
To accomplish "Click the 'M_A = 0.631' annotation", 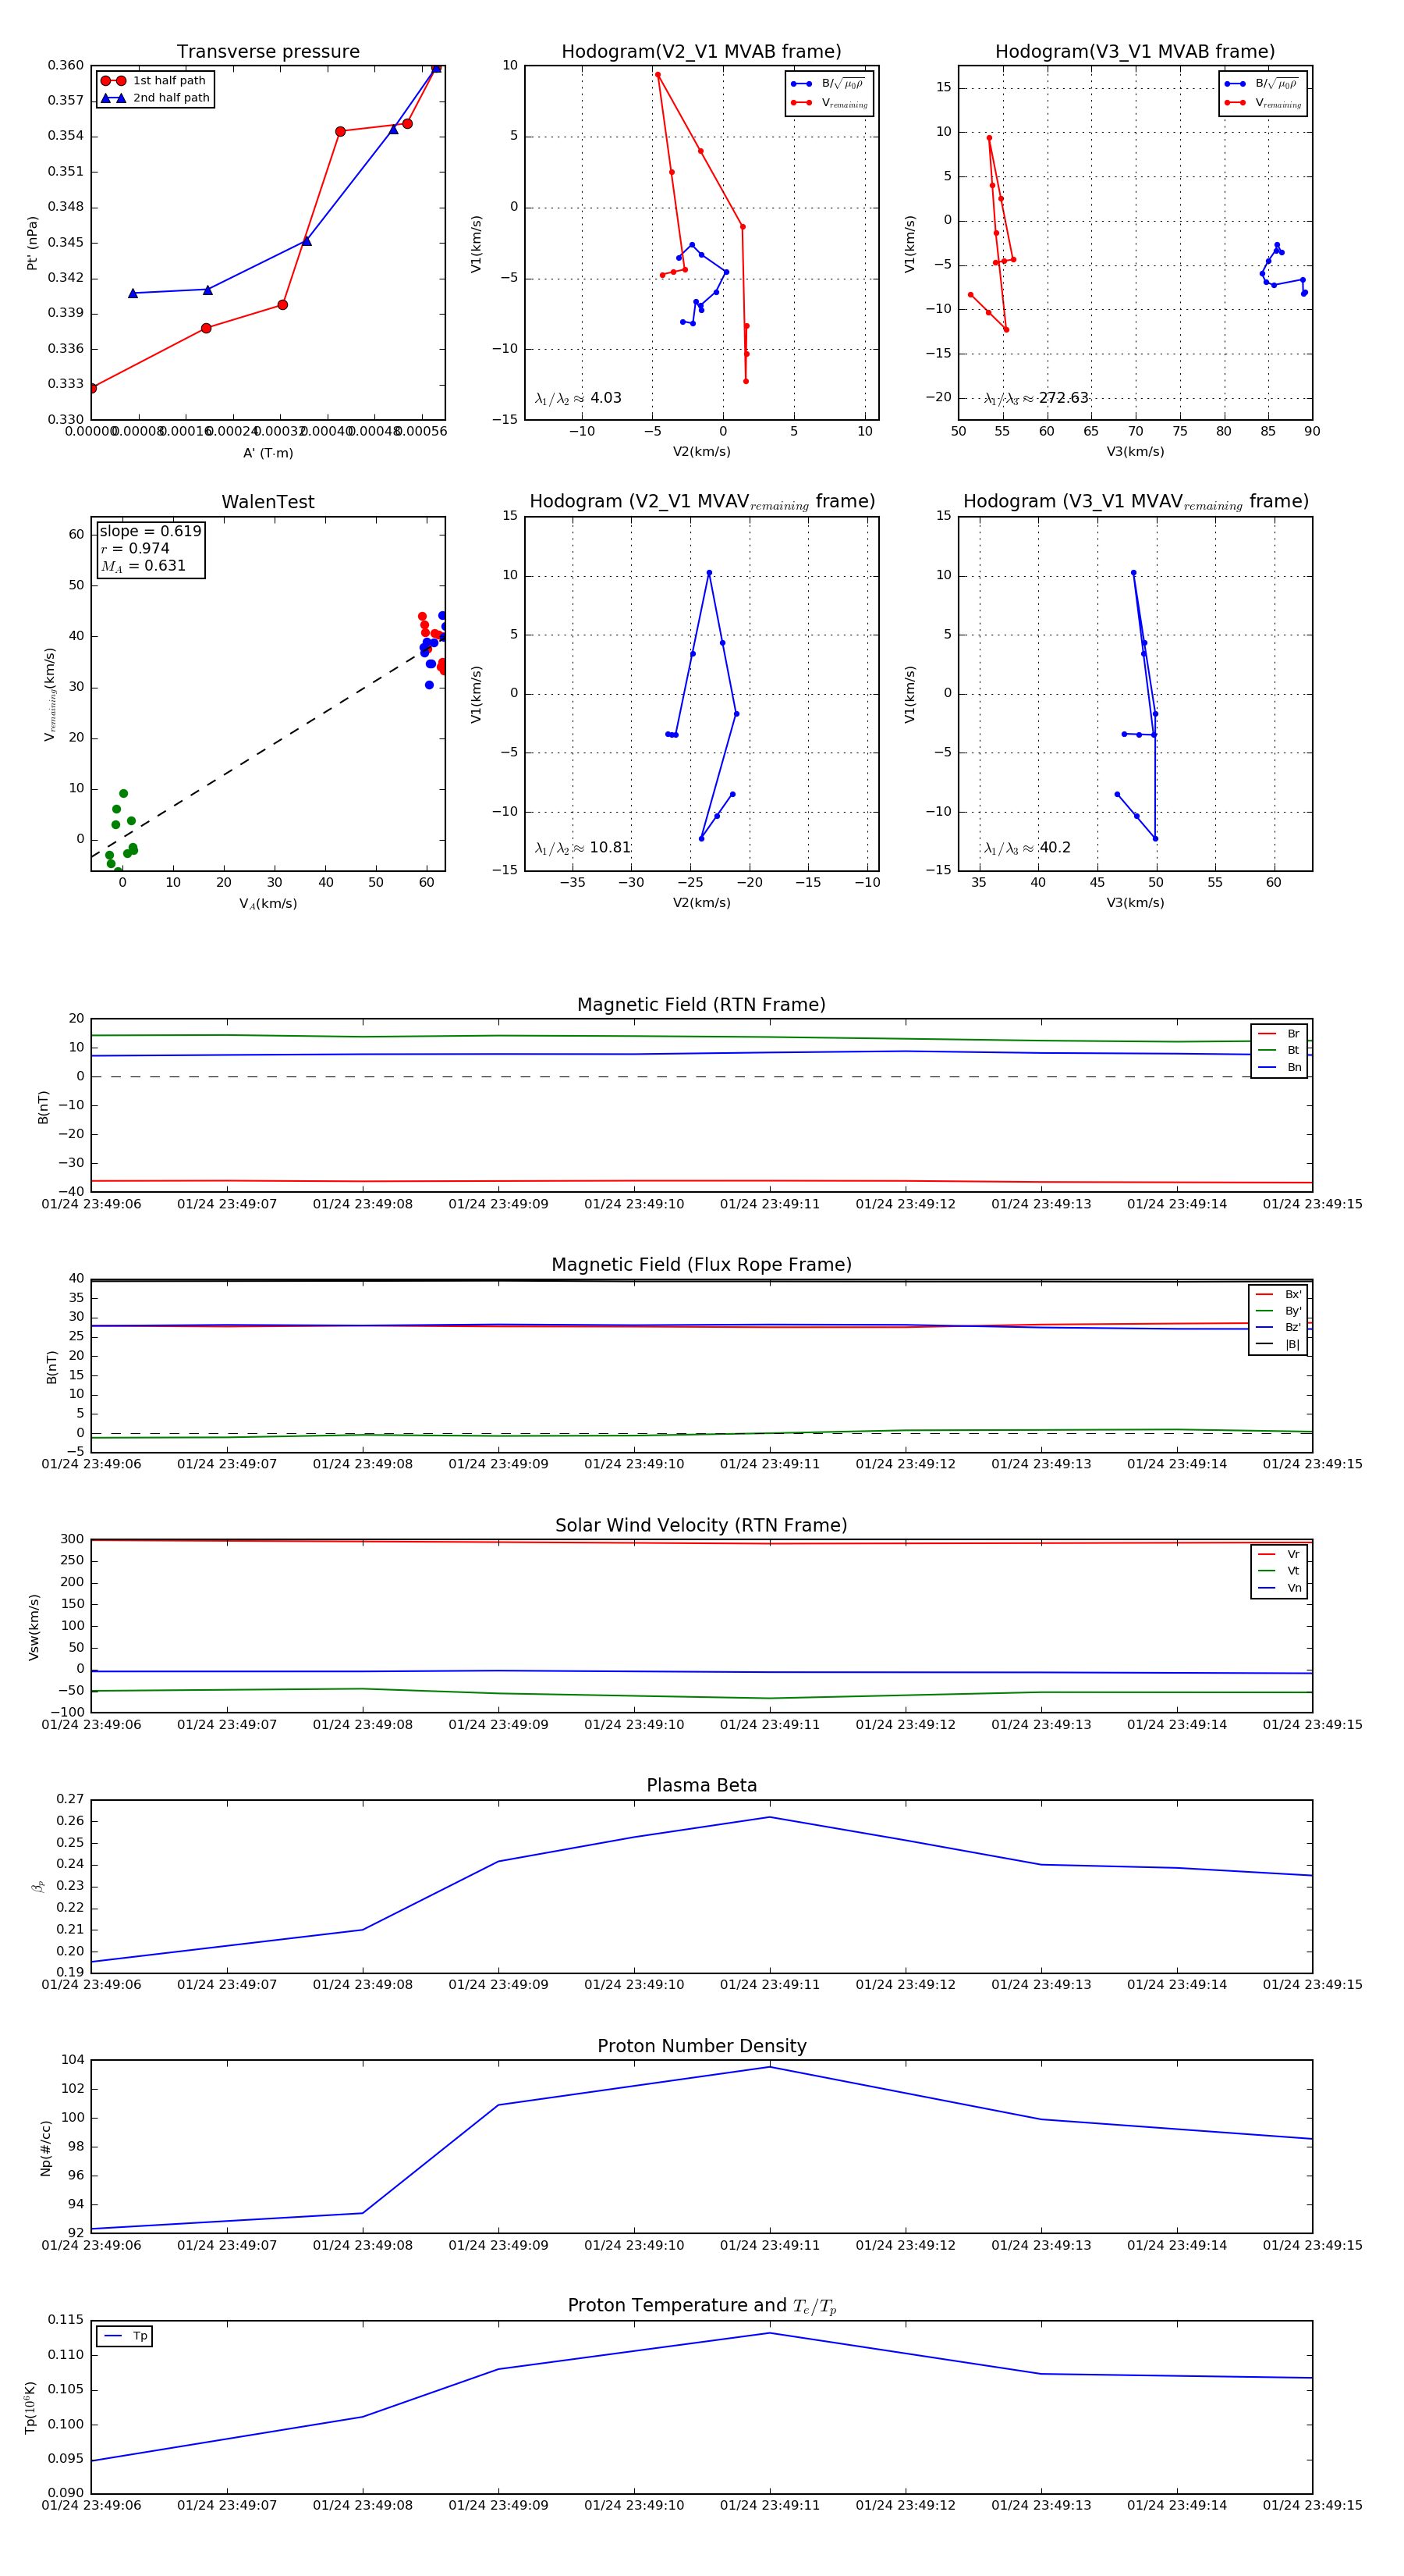I will [x=143, y=566].
